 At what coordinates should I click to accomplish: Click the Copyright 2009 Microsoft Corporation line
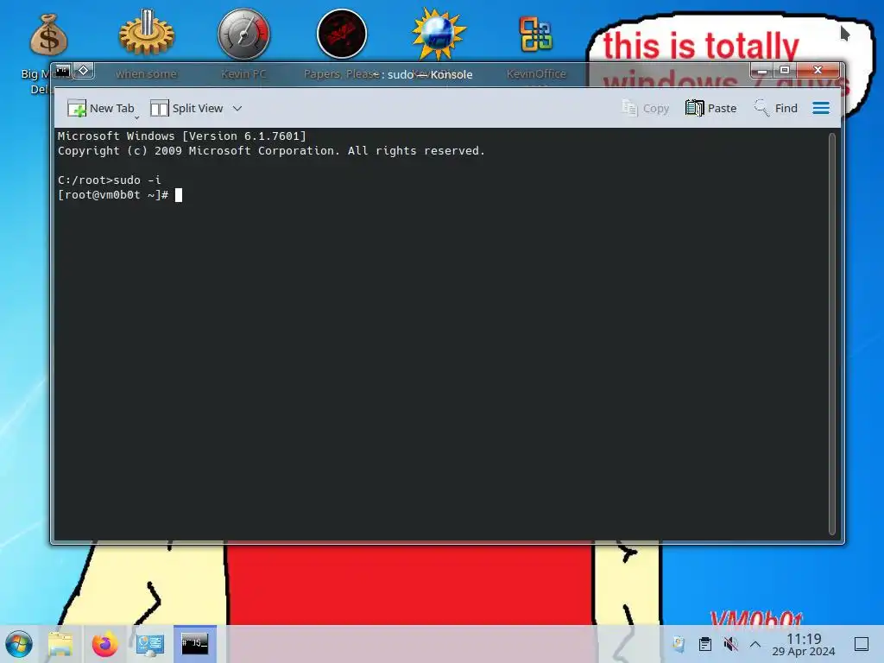(271, 151)
